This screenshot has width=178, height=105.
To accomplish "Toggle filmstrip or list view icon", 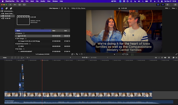I will pos(65,8).
